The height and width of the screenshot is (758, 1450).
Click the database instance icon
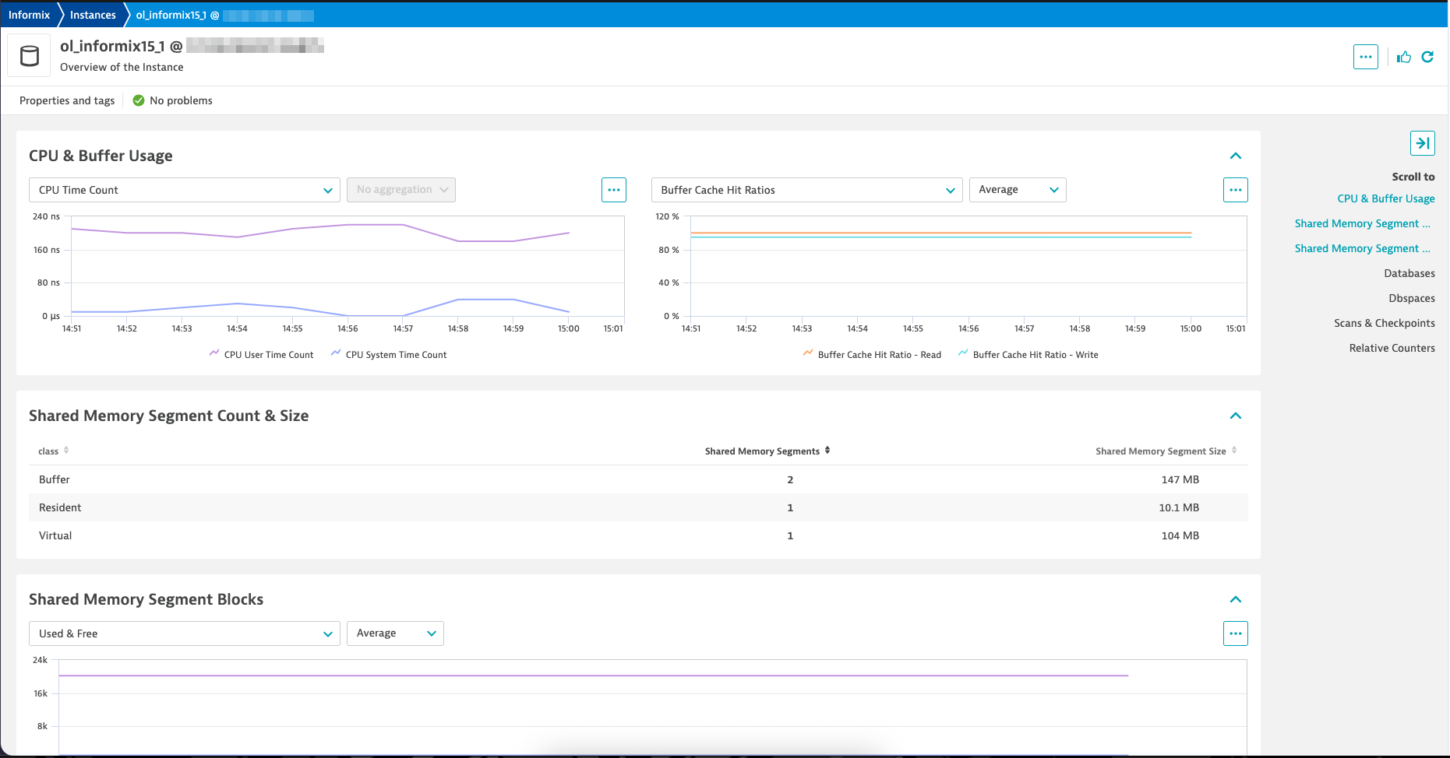[x=30, y=56]
